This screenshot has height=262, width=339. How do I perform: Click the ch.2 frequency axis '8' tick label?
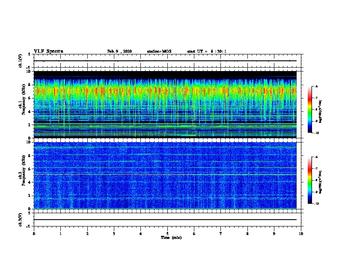[x=30, y=156]
